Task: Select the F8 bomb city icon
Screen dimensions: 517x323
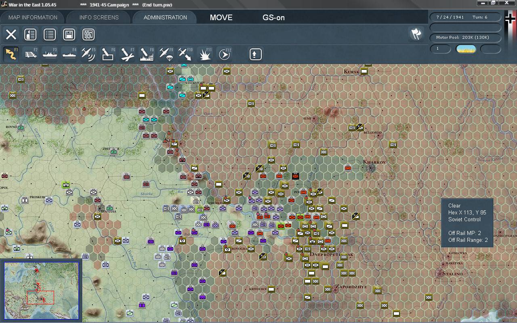Action: (x=147, y=54)
